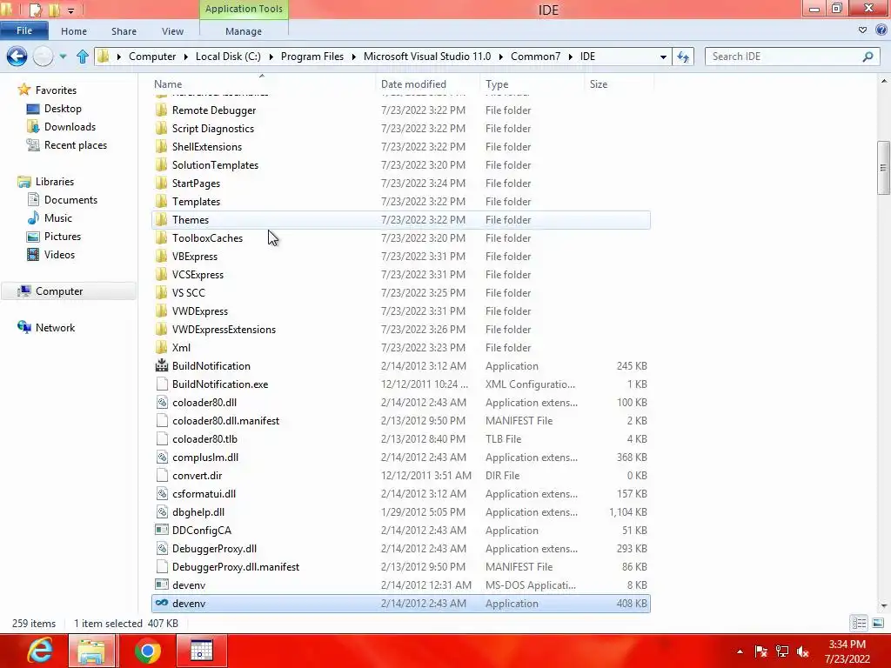Viewport: 891px width, 668px height.
Task: Navigate to Program Files breadcrumb
Action: (x=312, y=57)
